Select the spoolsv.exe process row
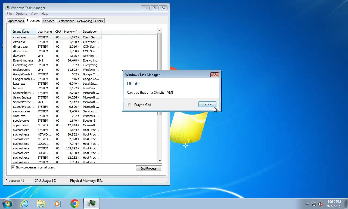 [57, 121]
